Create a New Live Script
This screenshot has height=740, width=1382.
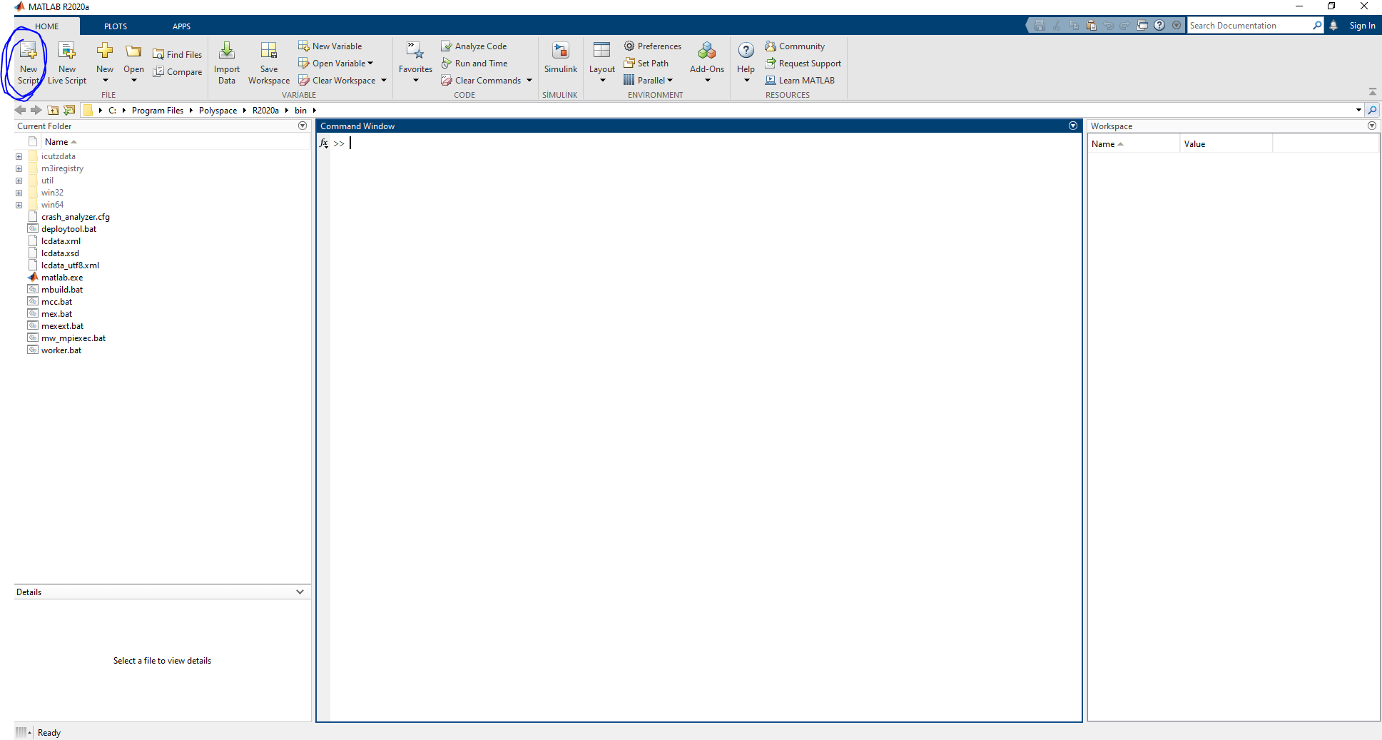click(67, 63)
